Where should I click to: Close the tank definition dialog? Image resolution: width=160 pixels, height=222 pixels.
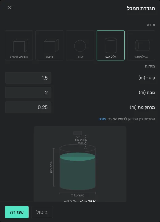click(x=10, y=8)
